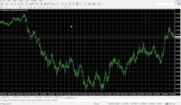Set timeframe to M30
The image size is (181, 105).
tap(51, 7)
